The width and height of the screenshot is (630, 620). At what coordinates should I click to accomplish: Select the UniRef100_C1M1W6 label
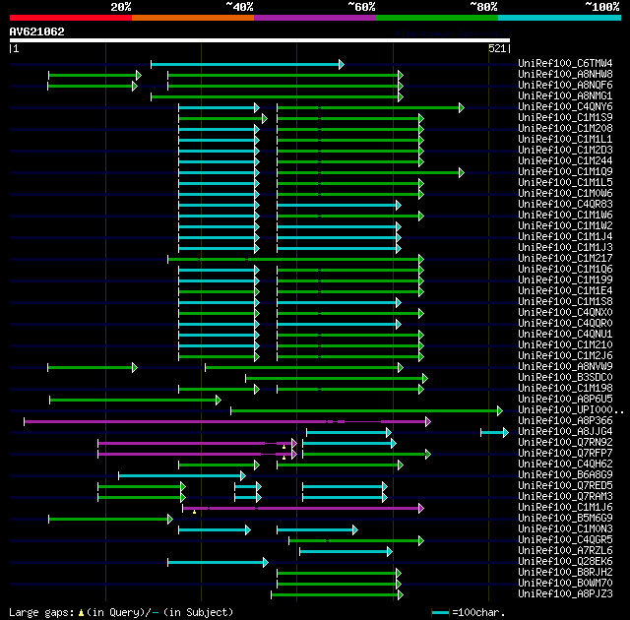coord(565,216)
